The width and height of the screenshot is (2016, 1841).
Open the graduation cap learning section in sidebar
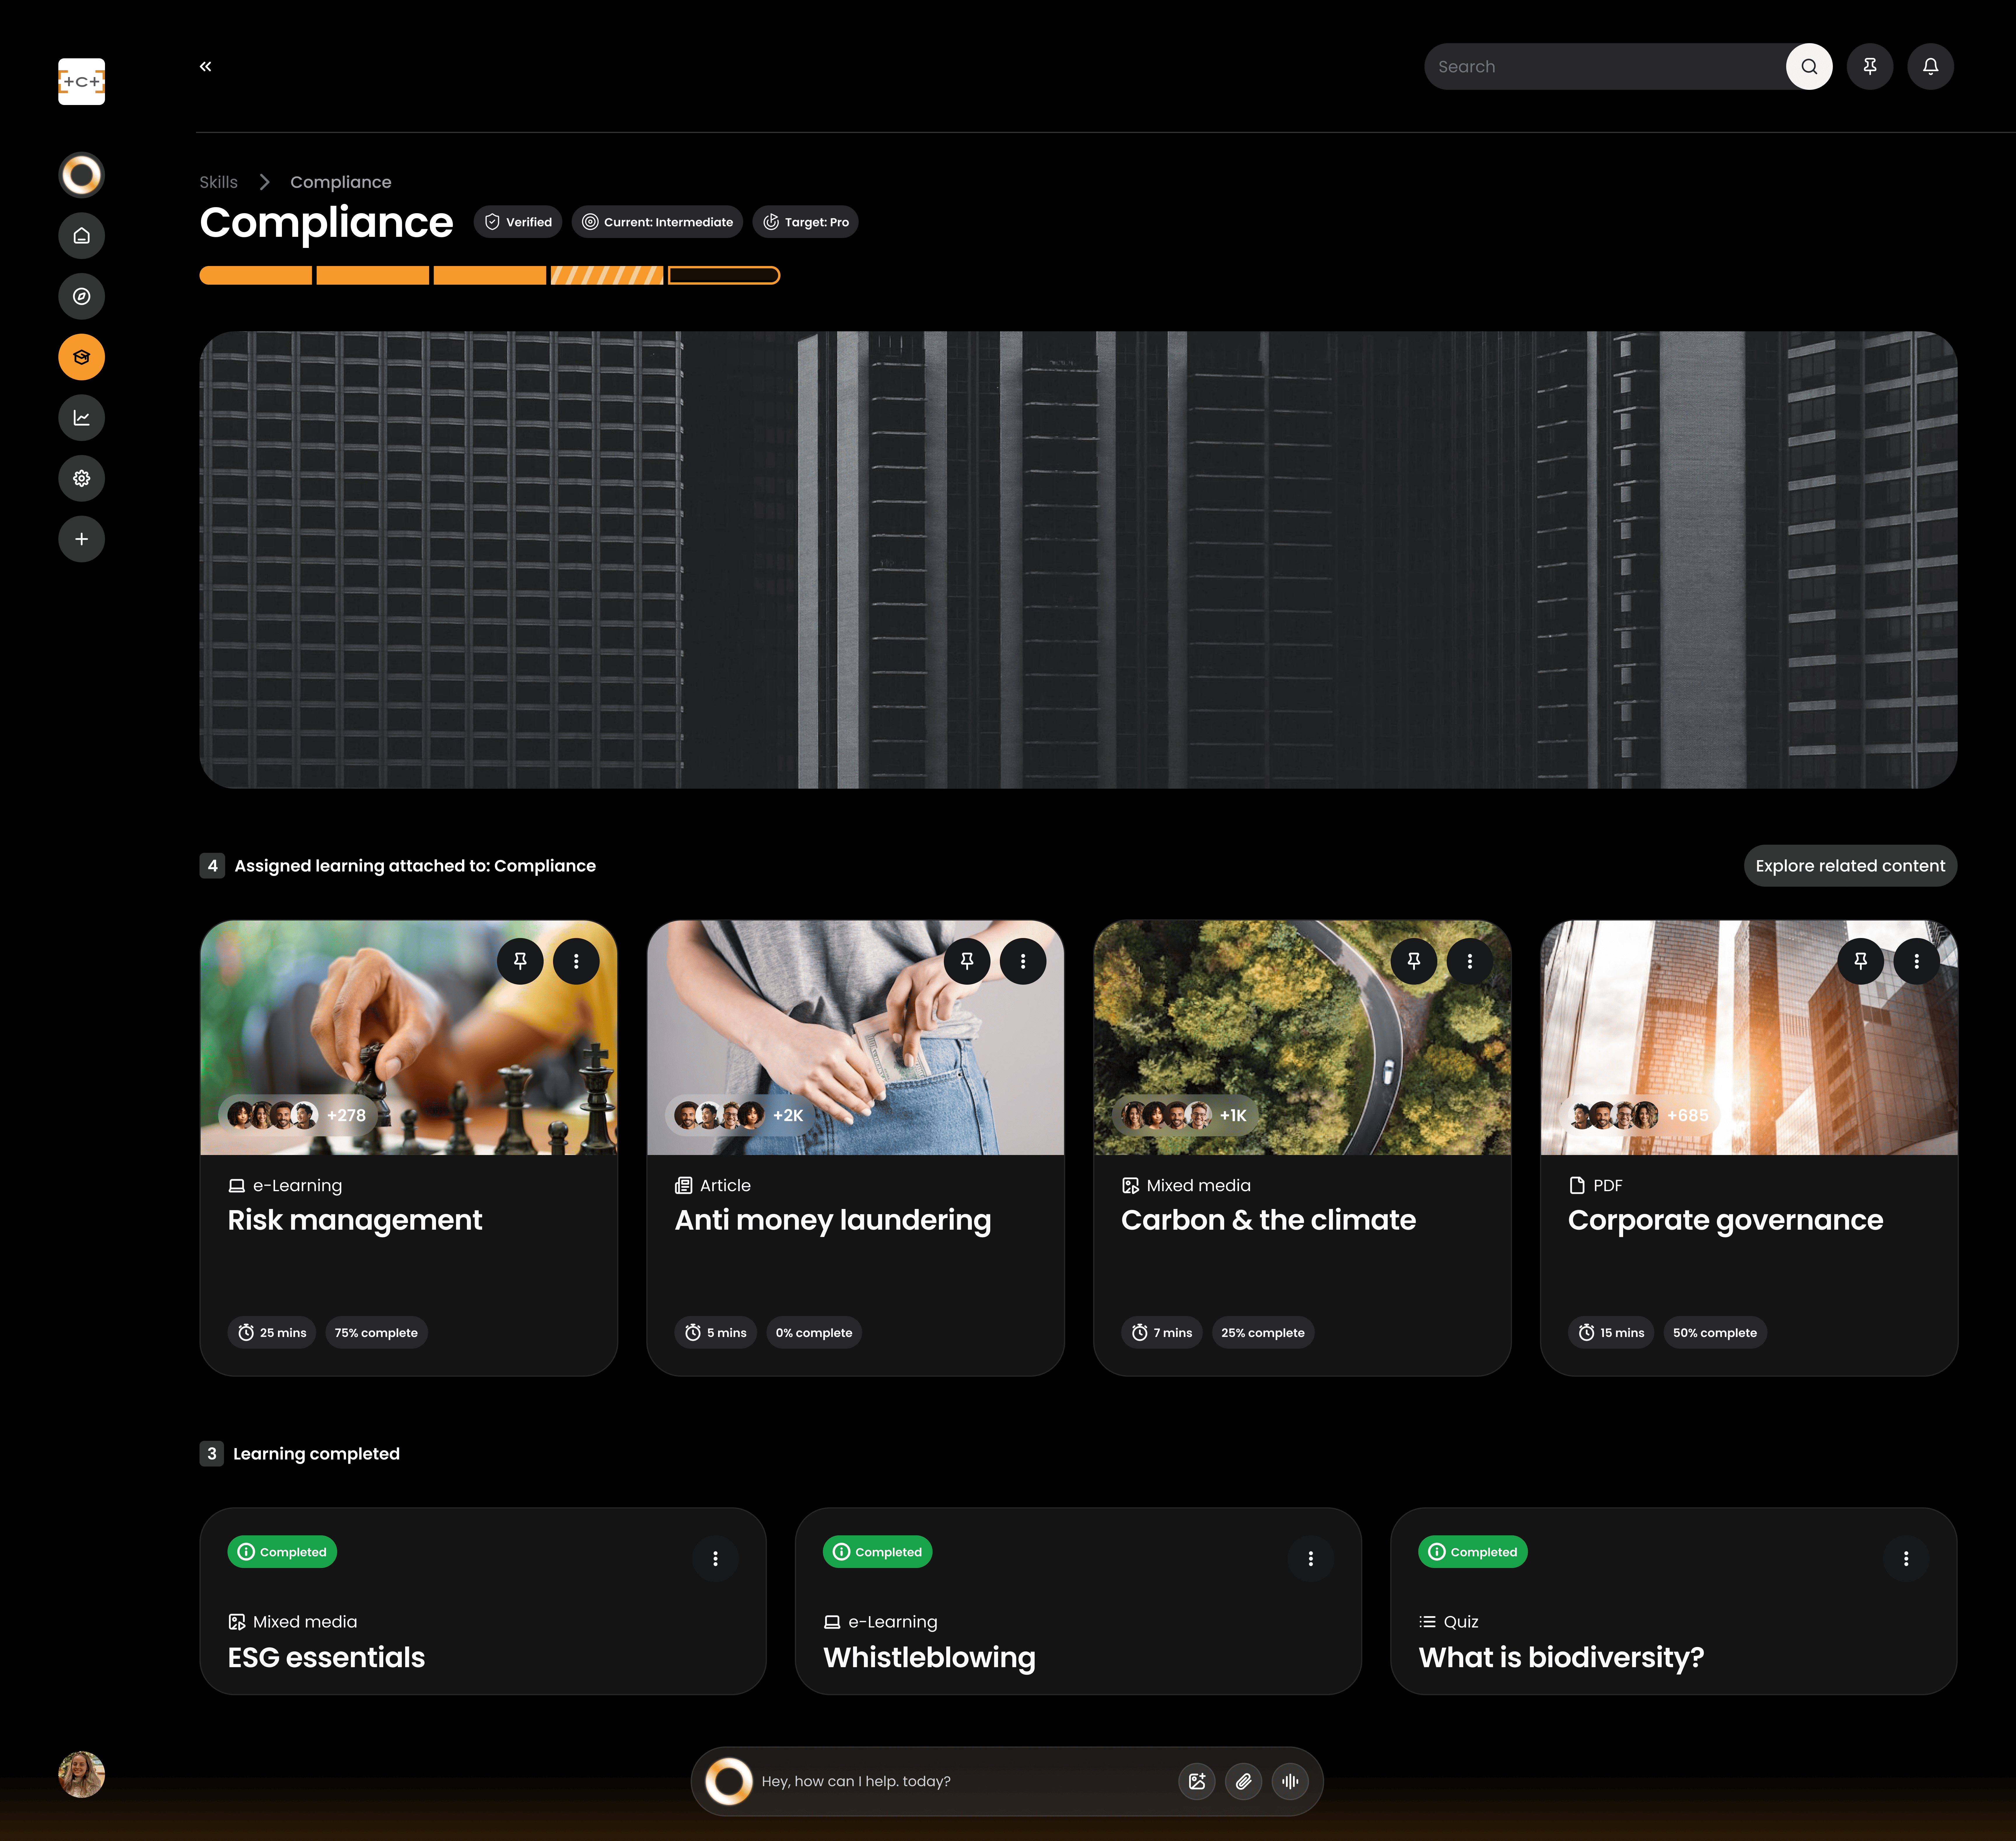pos(81,357)
